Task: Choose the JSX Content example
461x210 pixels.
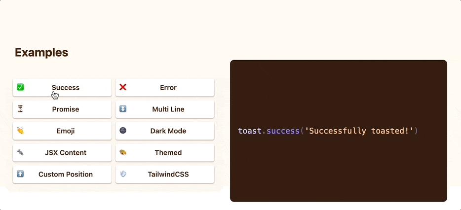Action: (x=66, y=153)
